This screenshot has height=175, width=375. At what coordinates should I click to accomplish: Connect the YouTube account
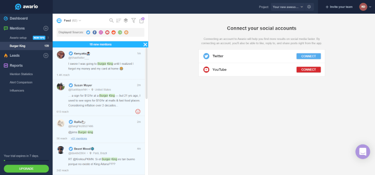tap(308, 69)
